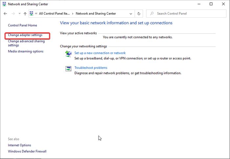Click the Forward navigation arrow
The image size is (230, 159).
click(x=13, y=14)
